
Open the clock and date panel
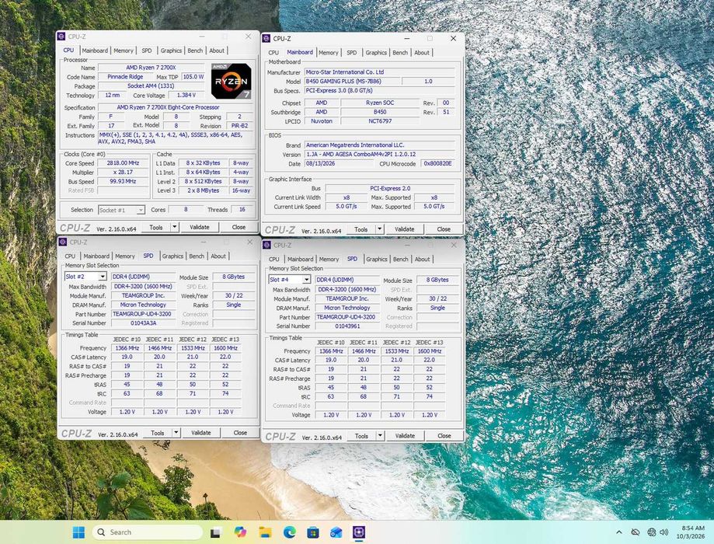tap(691, 532)
